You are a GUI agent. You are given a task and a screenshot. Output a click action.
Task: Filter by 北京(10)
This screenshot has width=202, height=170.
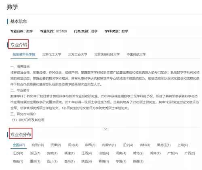38,145
